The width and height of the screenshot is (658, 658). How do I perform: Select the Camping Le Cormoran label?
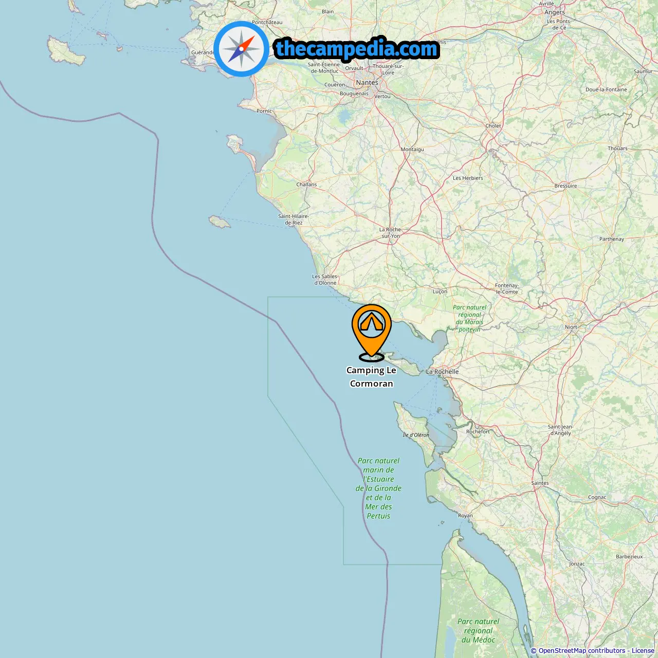tap(371, 377)
